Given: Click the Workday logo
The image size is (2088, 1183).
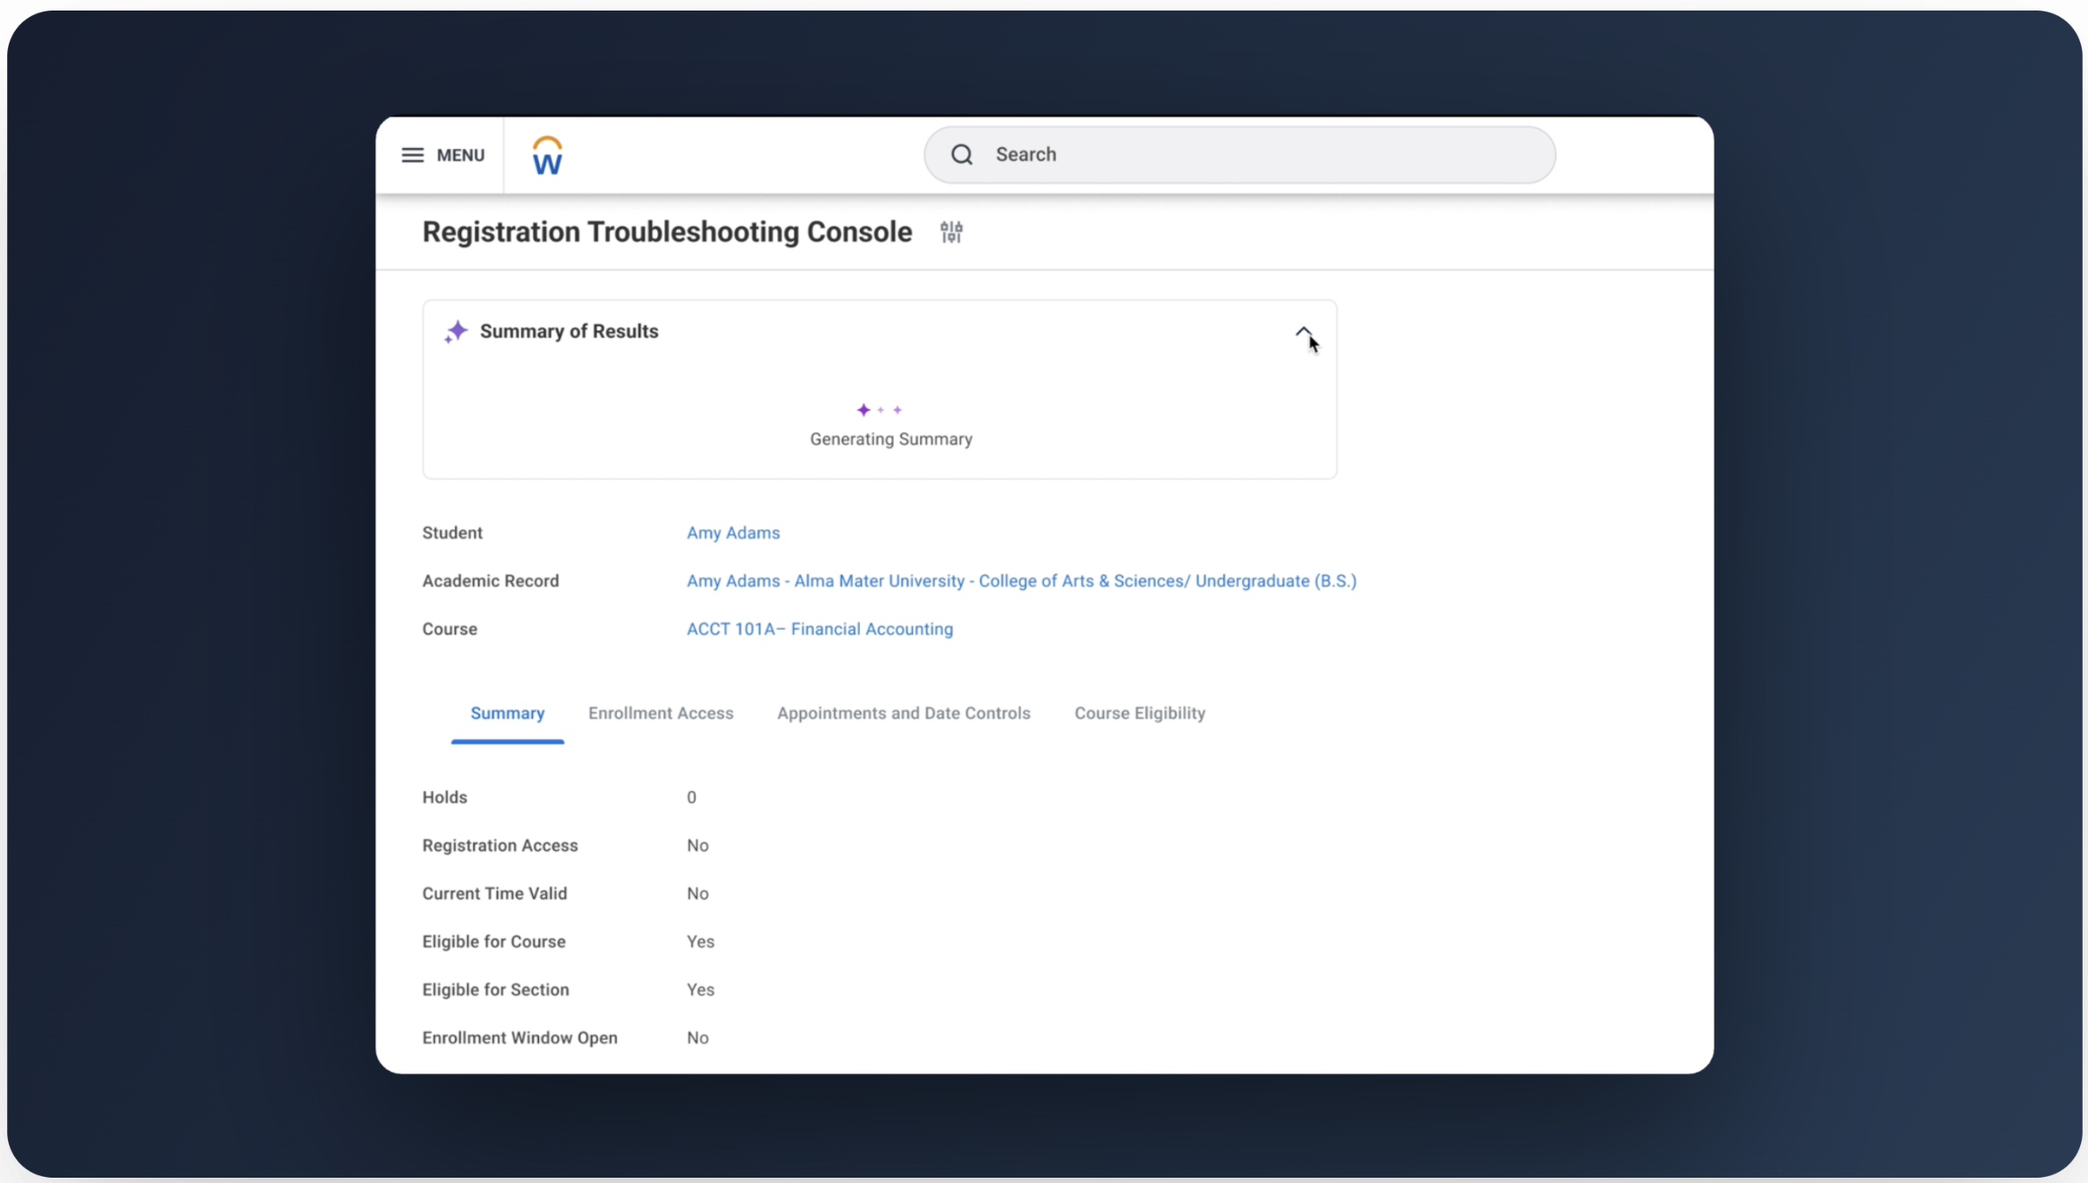Looking at the screenshot, I should 547,154.
